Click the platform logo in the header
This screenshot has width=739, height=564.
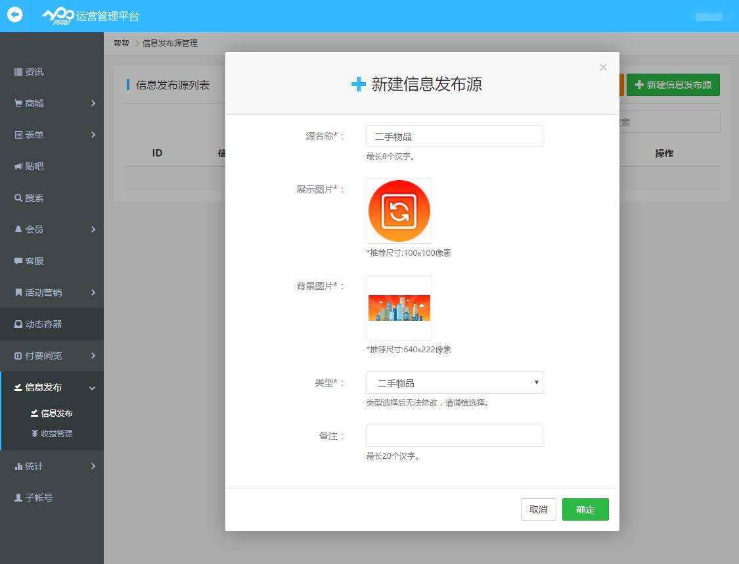coord(70,16)
